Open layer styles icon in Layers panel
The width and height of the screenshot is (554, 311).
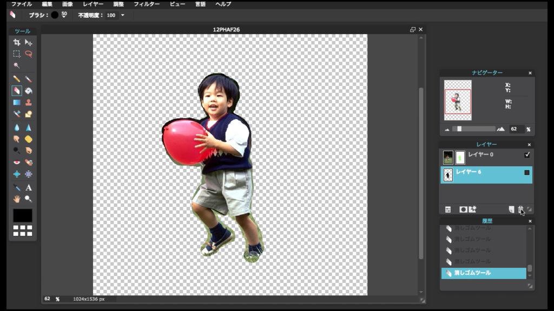point(472,209)
